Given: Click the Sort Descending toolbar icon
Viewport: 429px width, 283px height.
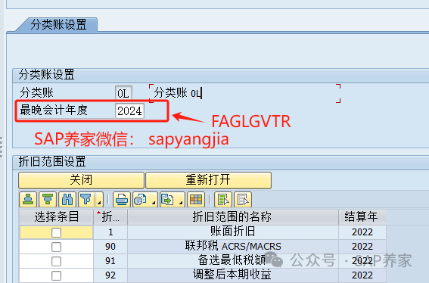Looking at the screenshot, I should point(48,200).
